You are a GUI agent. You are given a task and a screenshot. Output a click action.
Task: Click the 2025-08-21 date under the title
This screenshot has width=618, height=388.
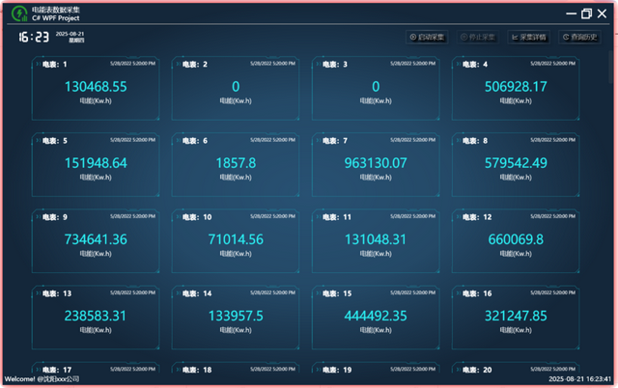pyautogui.click(x=70, y=34)
